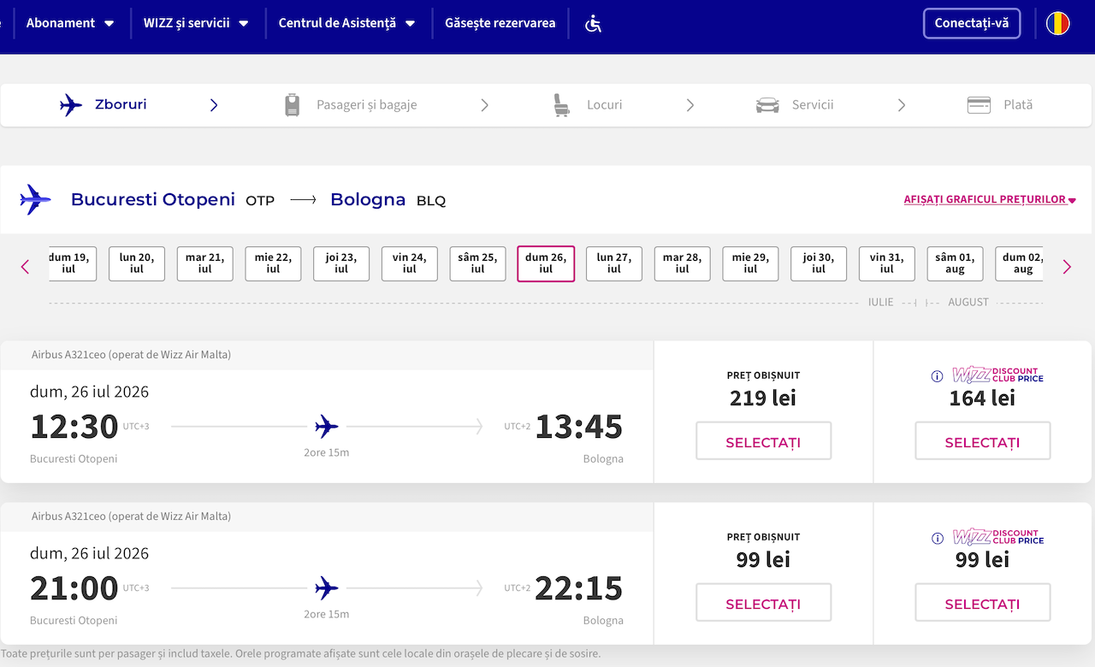Select Discount Club 99 lei for 21:00 flight
1095x667 pixels.
click(982, 603)
